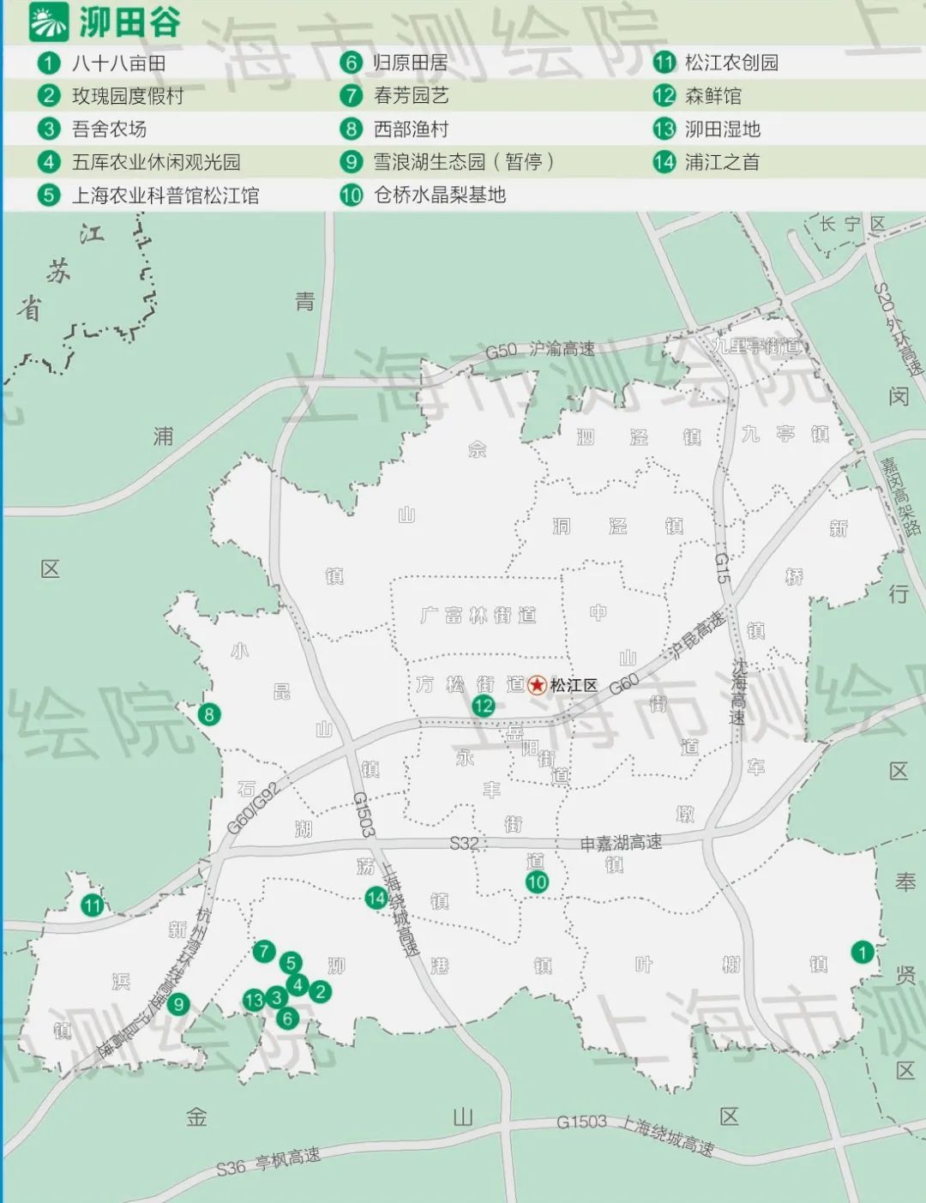Image resolution: width=926 pixels, height=1203 pixels.
Task: Click the legend text 玫瑰园度假村
Action: tap(129, 96)
